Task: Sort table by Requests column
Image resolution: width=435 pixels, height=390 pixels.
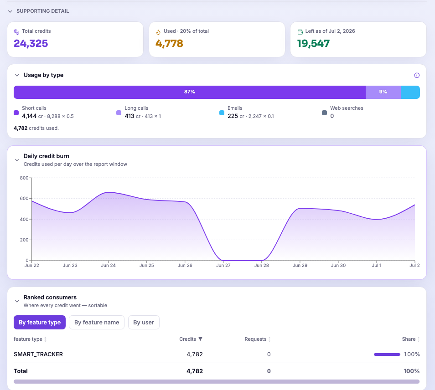Action: (x=258, y=339)
